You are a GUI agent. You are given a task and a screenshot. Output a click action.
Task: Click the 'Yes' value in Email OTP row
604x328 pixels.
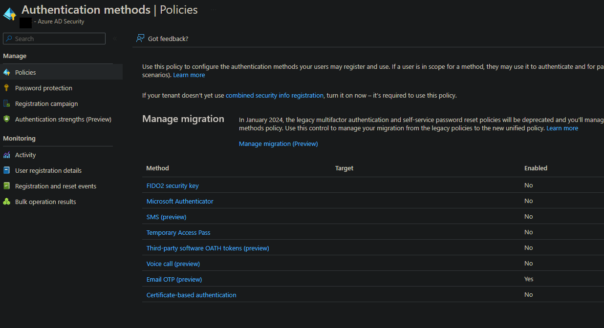point(529,279)
